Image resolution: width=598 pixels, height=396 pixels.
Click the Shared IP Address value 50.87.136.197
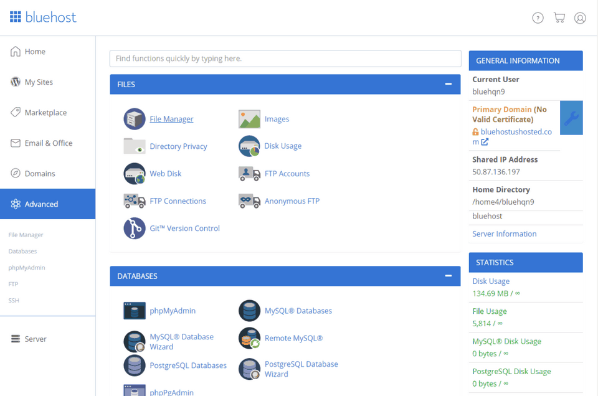tap(496, 172)
